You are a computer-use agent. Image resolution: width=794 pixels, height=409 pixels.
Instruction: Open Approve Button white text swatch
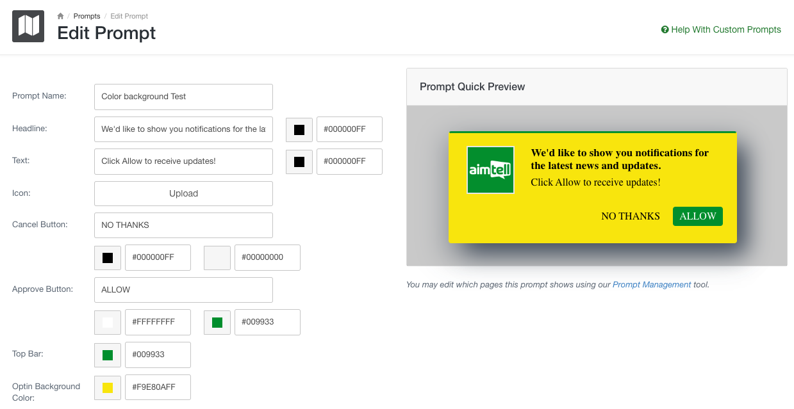click(108, 323)
